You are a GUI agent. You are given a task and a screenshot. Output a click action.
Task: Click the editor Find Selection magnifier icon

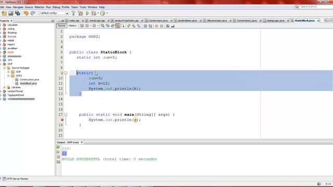tap(103, 26)
